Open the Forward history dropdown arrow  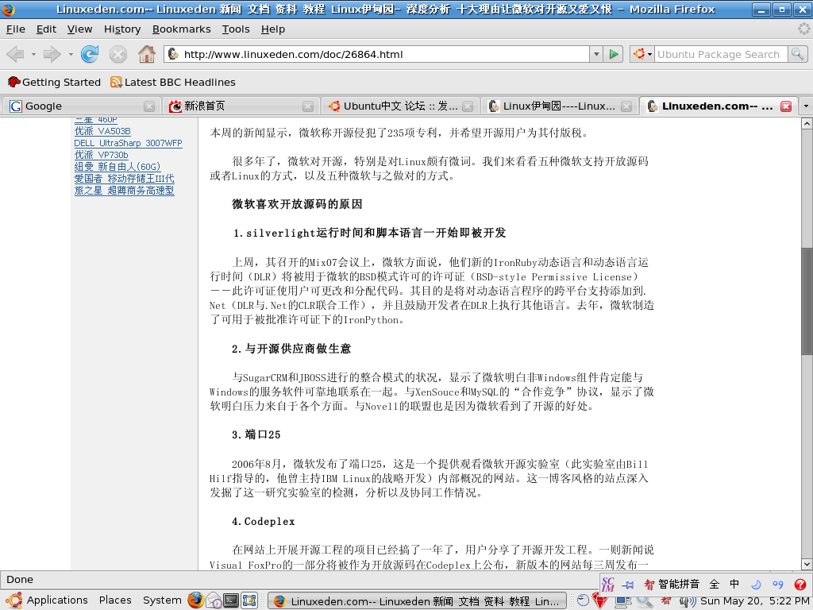71,54
